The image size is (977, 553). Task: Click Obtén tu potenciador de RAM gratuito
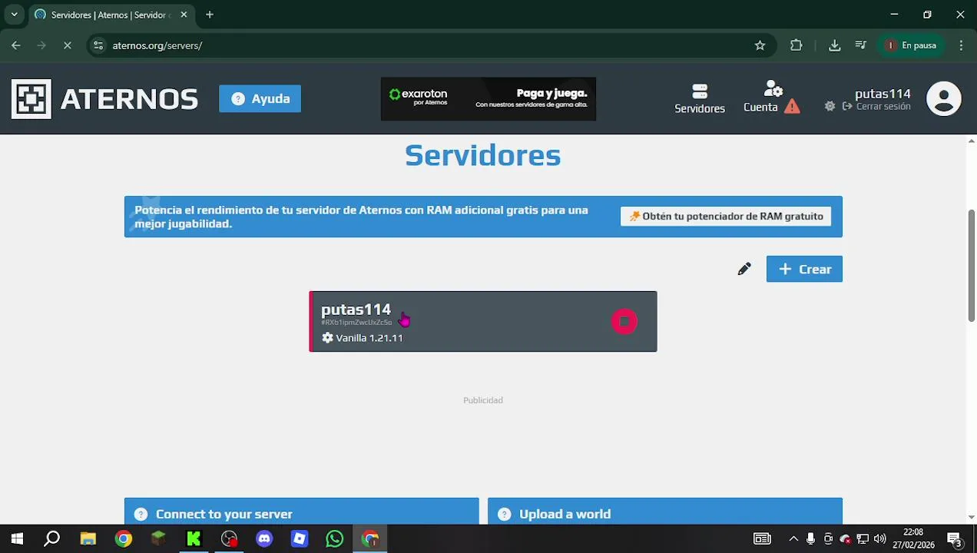[x=726, y=217]
